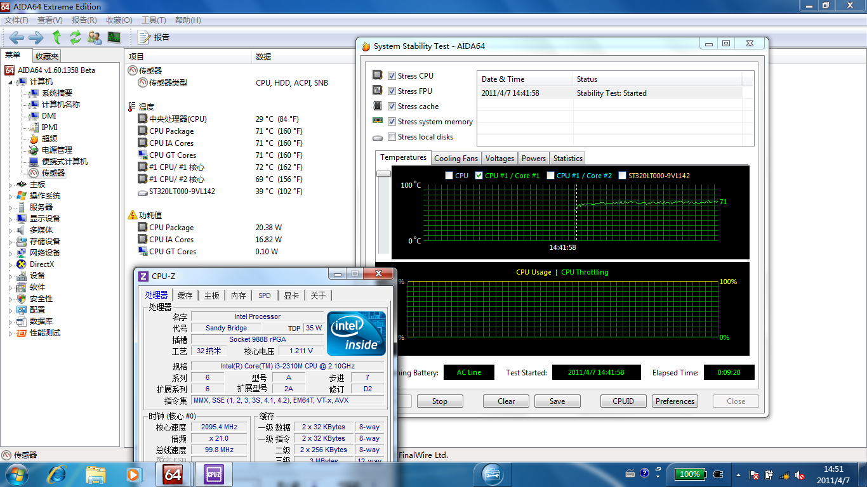
Task: Toggle the Stress cache checkbox
Action: (392, 107)
